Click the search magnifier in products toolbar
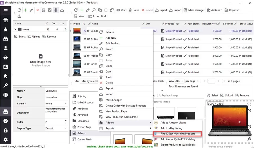Viewport: 254px width, 148px height. coord(94,10)
